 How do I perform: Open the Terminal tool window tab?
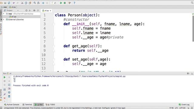27,104
